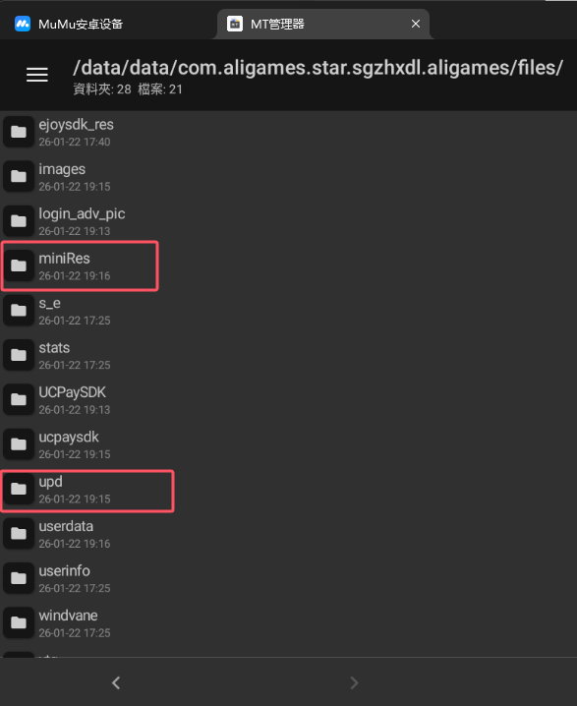Close the MT管理器 tab

[416, 24]
